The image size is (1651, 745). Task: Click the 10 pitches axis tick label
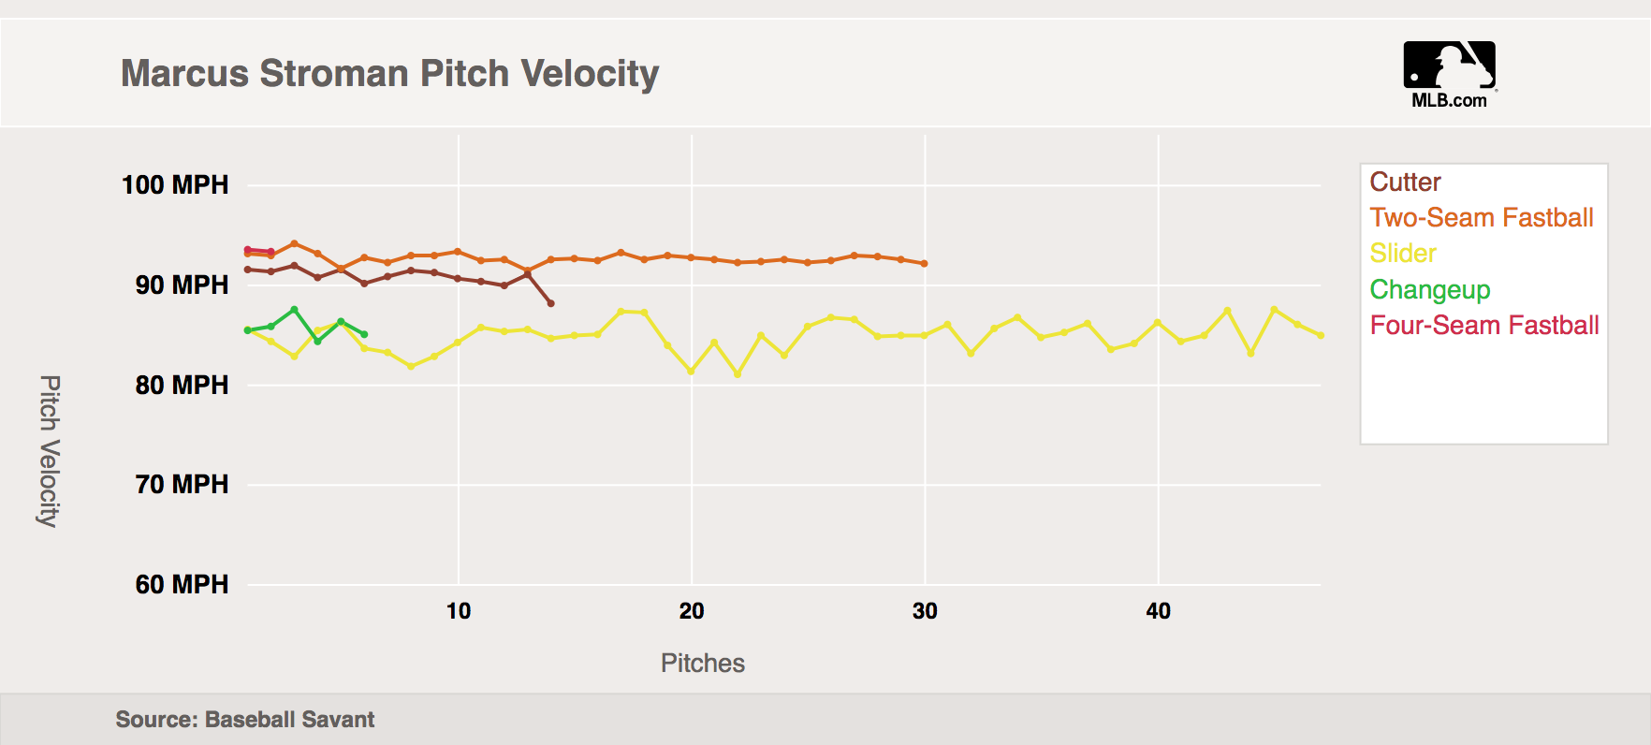point(459,611)
